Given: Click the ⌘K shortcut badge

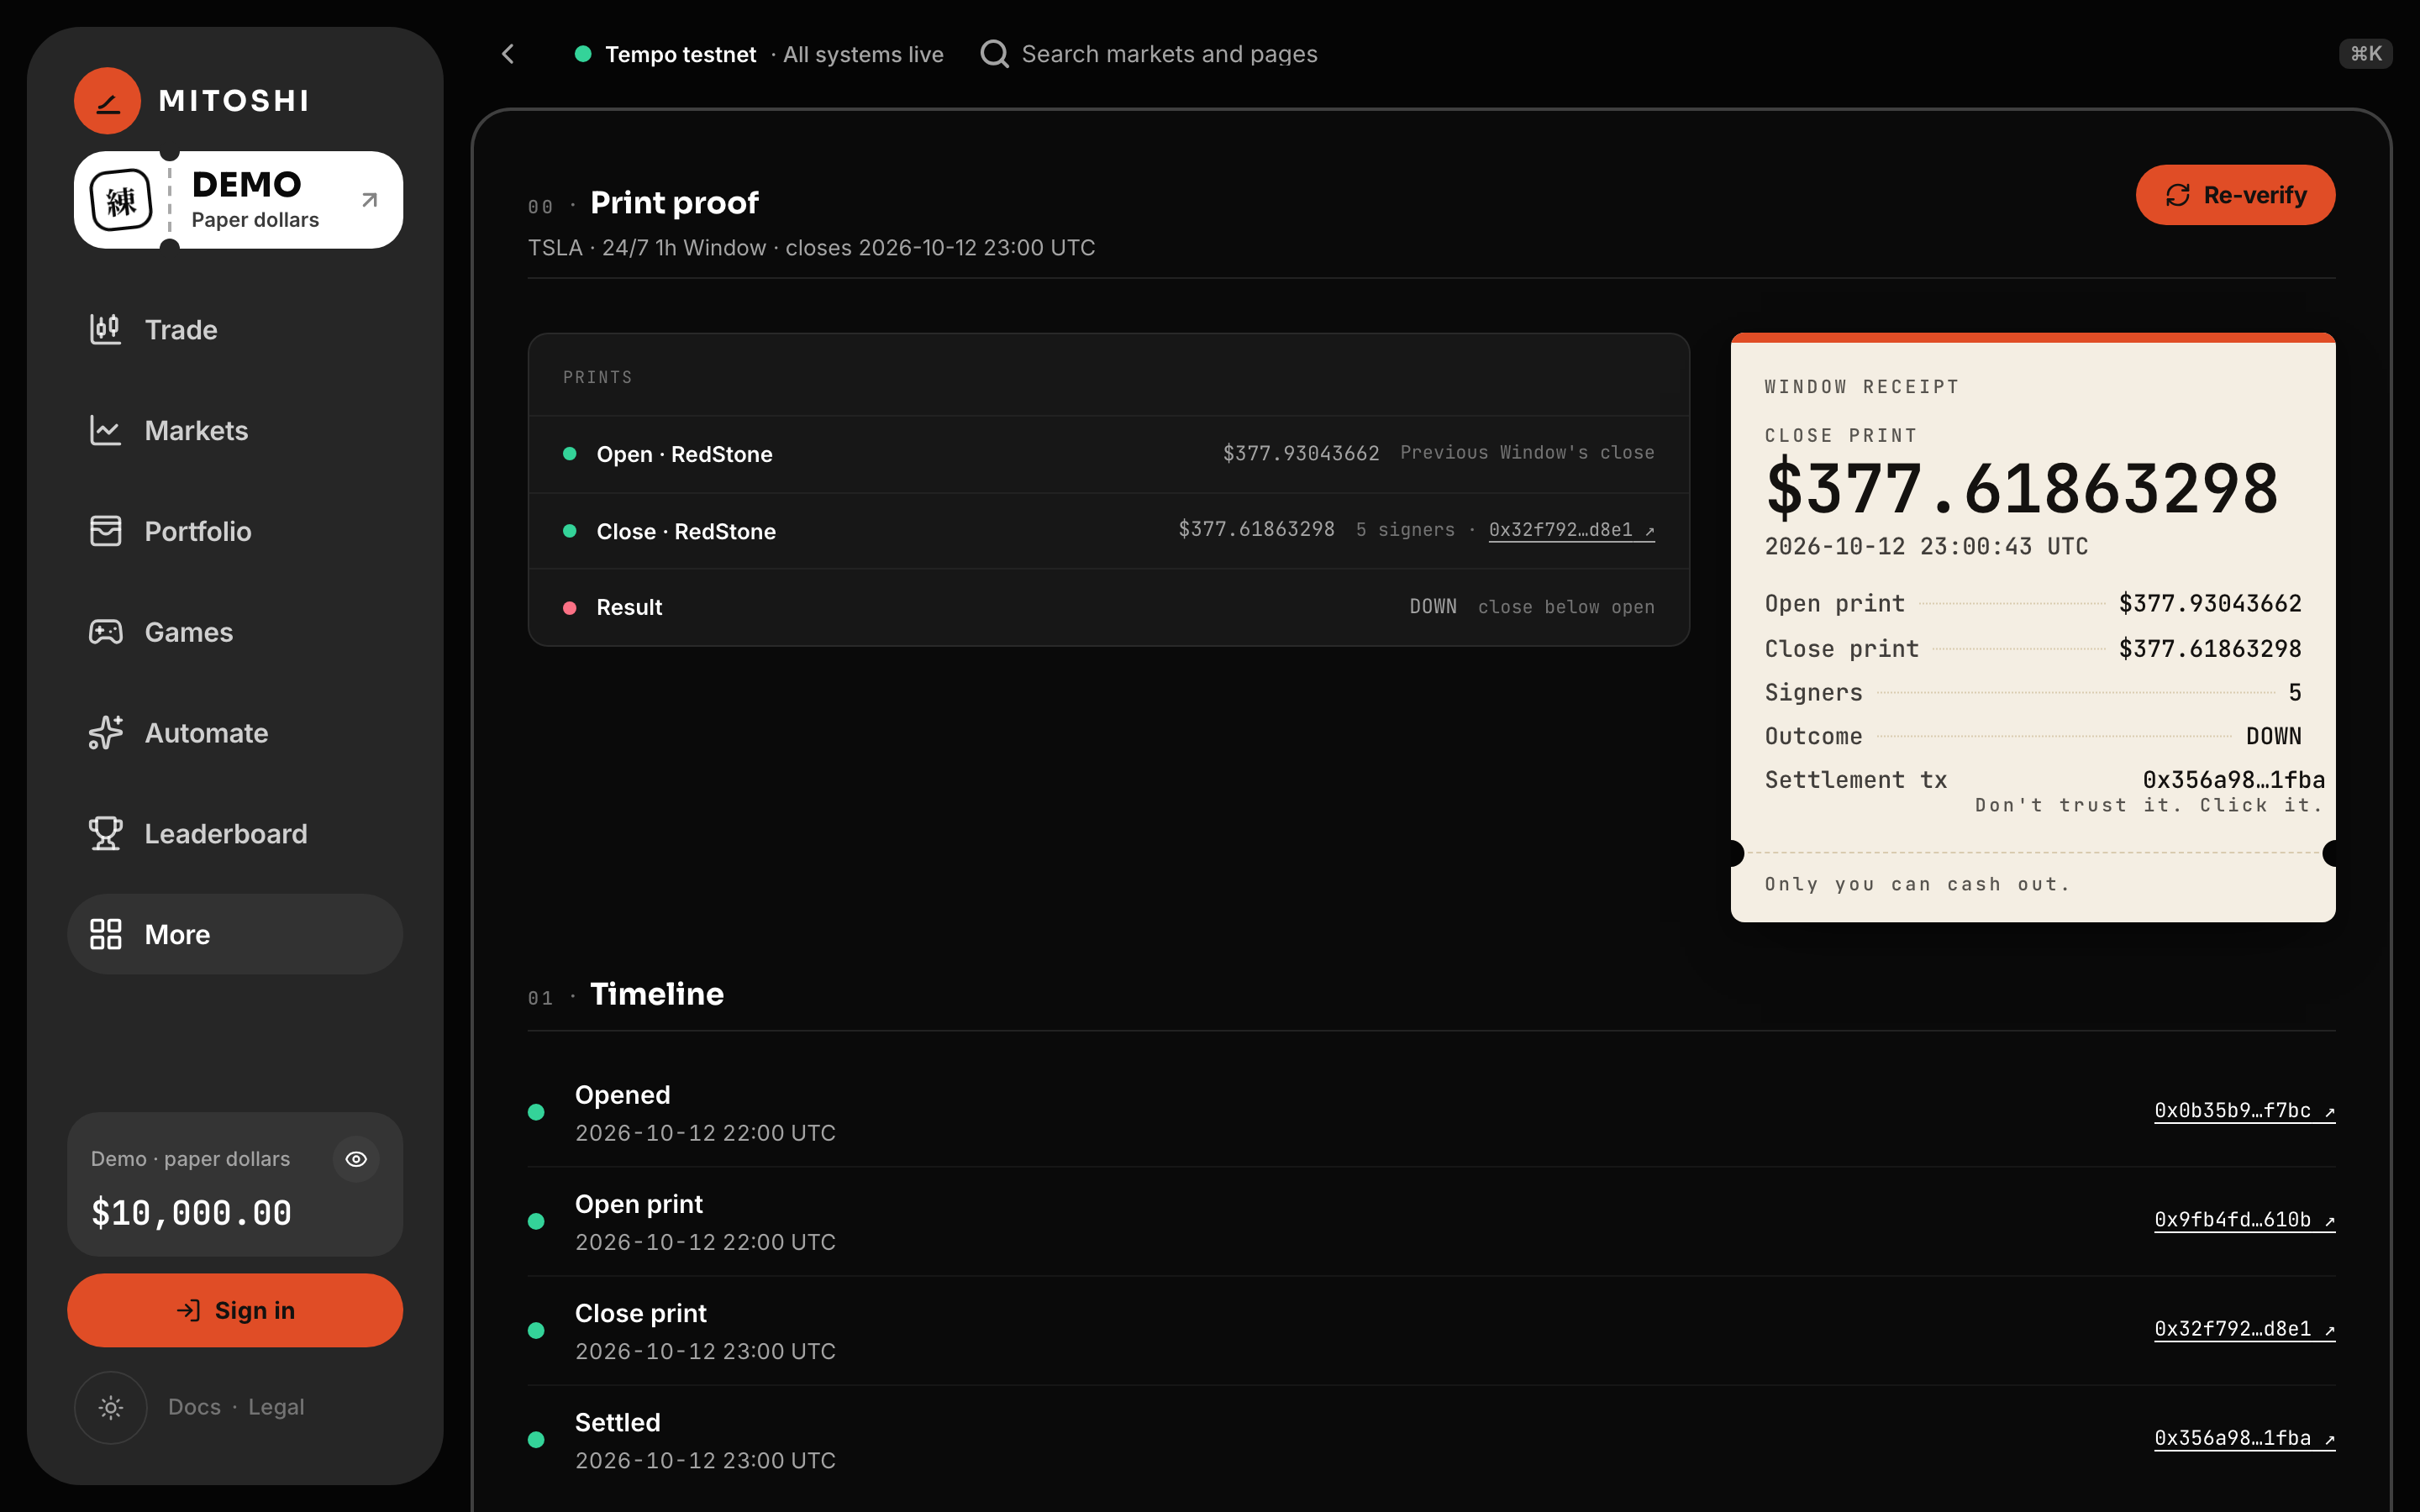Looking at the screenshot, I should point(2366,54).
